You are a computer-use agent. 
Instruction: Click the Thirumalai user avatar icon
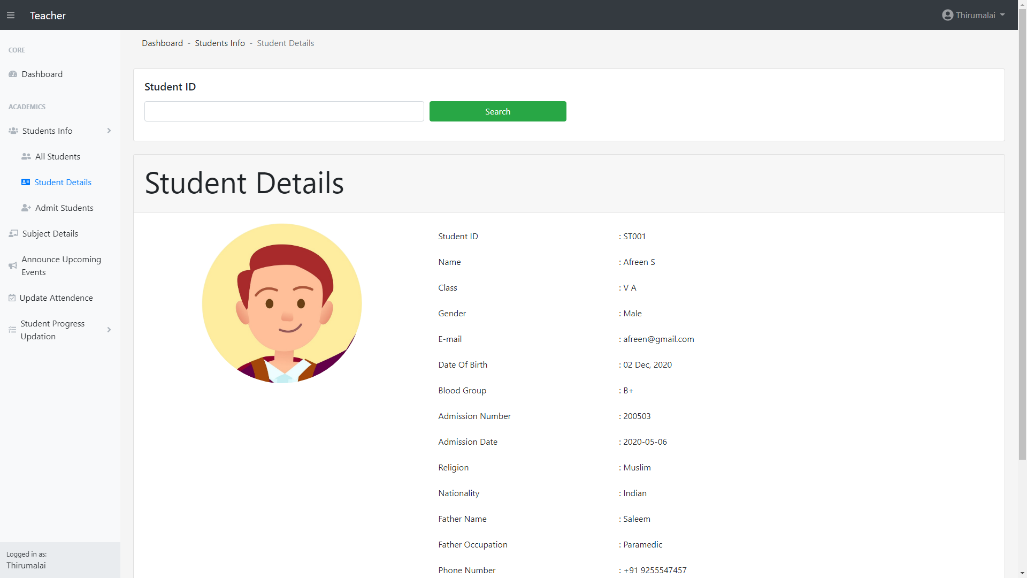[x=947, y=16]
